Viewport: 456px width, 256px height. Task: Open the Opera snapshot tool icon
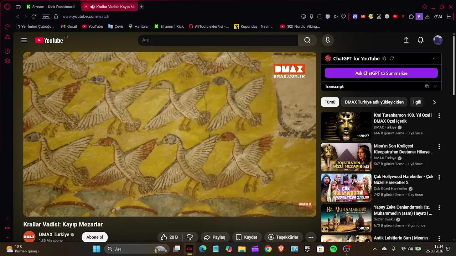click(320, 16)
